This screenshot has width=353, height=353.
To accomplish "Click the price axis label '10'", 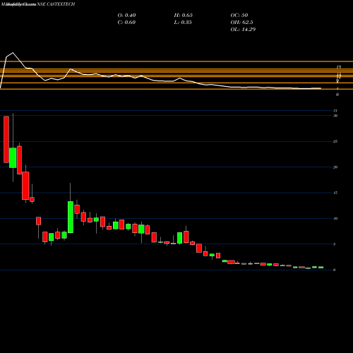I will tap(335, 218).
